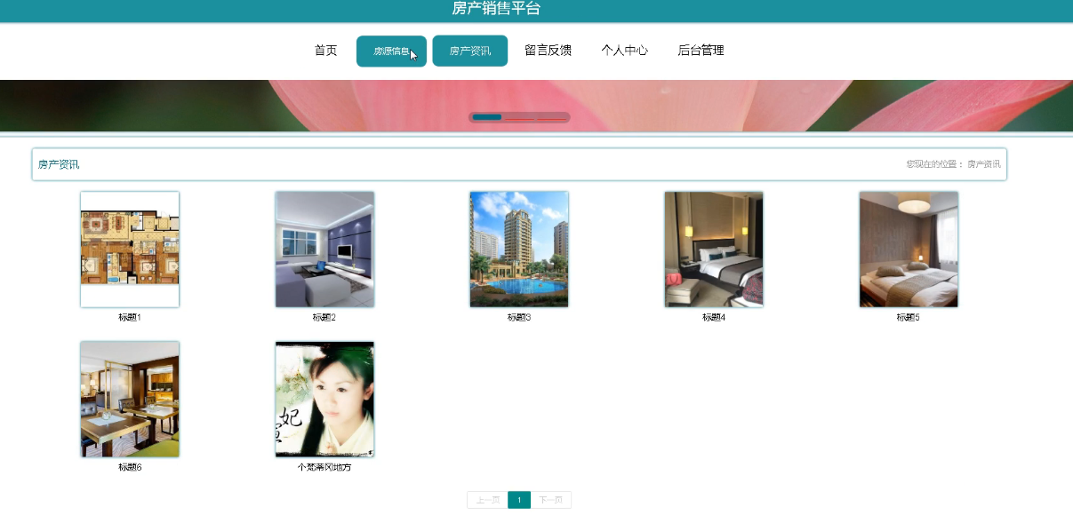Image resolution: width=1073 pixels, height=523 pixels.
Task: Click the 个楚蒂冈地方 title link
Action: pyautogui.click(x=324, y=467)
